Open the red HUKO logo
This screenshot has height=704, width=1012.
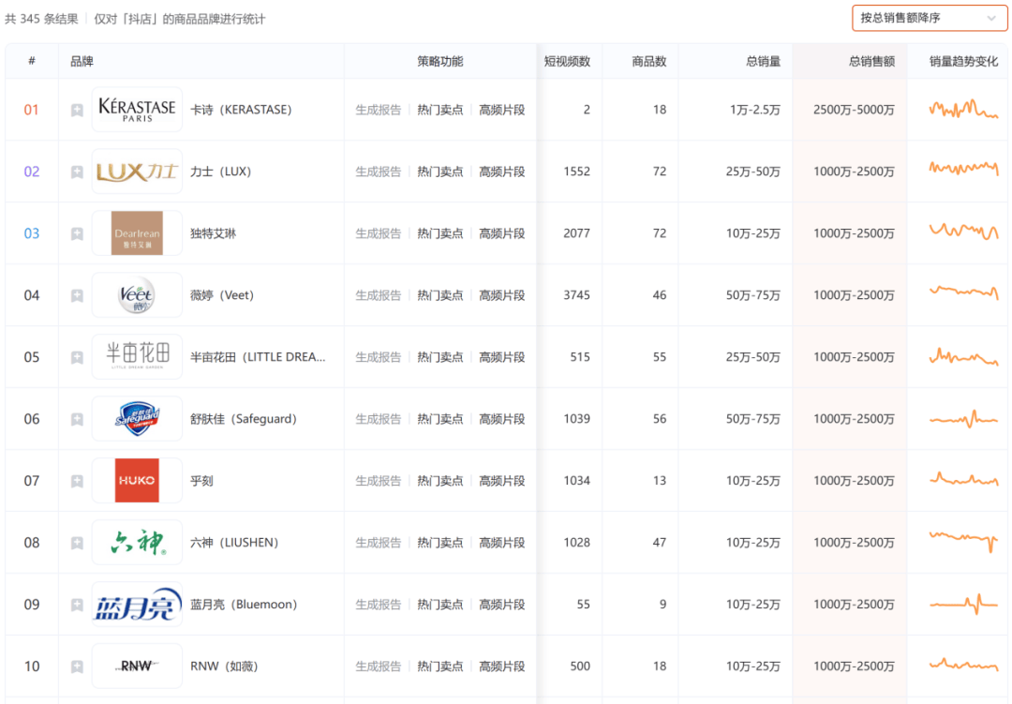click(137, 481)
